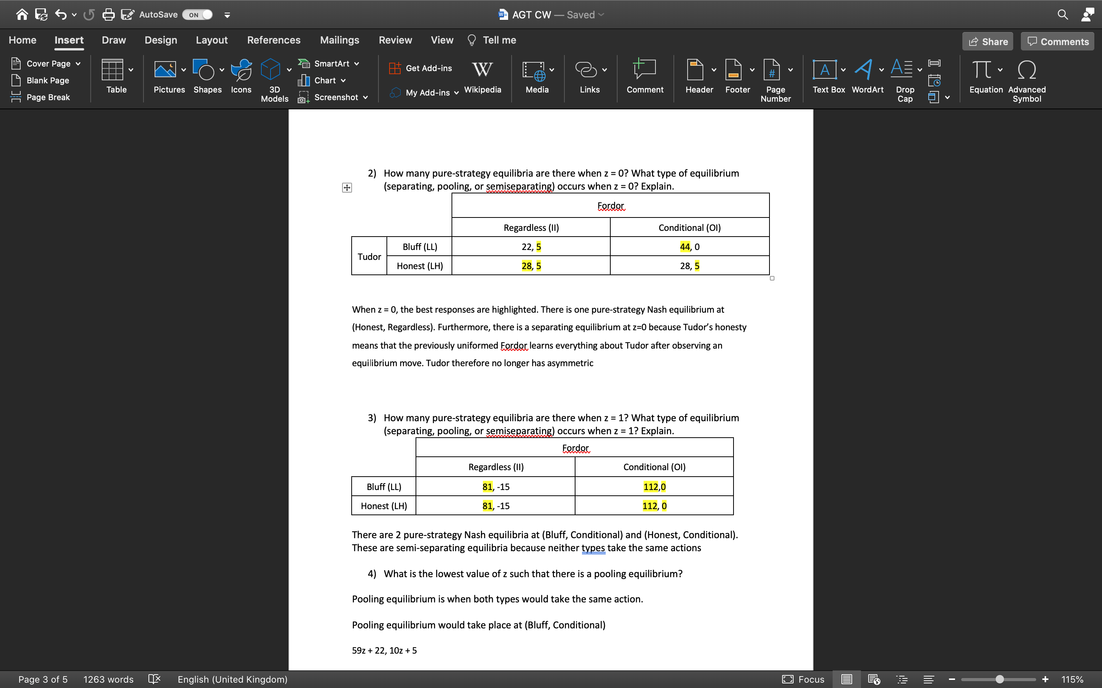Open the Shapes gallery
Screen dimensions: 1102x688
(x=203, y=71)
